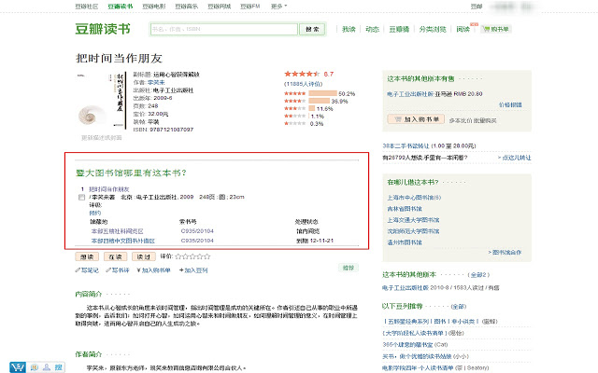Image resolution: width=598 pixels, height=373 pixels.
Task: Click the 写笔记 pencil link
Action: point(87,270)
